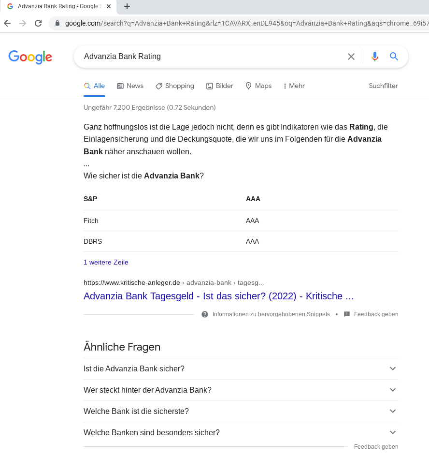Switch to the News tab

coord(130,86)
